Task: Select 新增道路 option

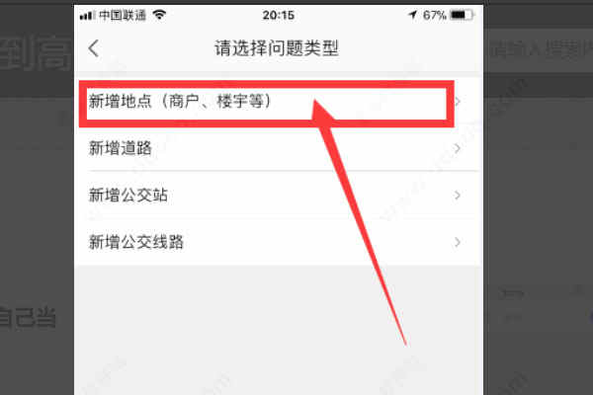Action: [279, 148]
